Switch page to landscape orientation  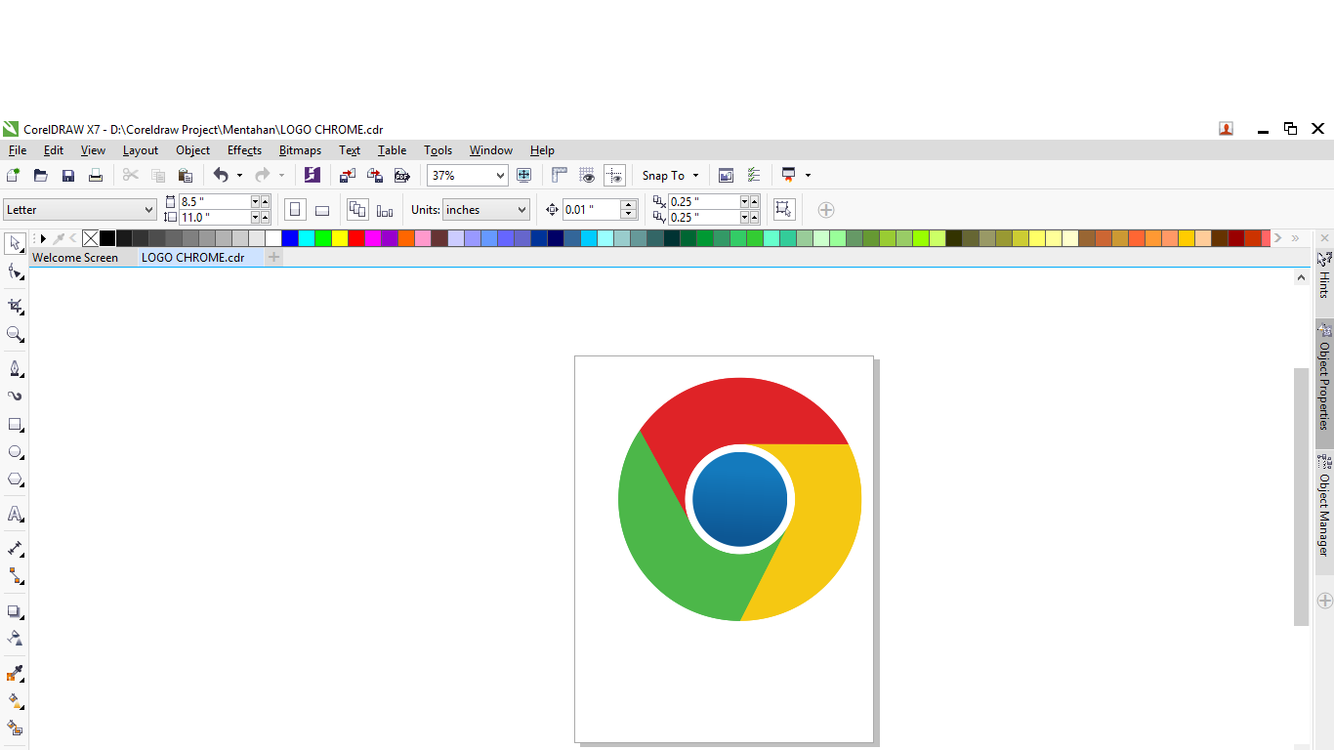point(322,209)
